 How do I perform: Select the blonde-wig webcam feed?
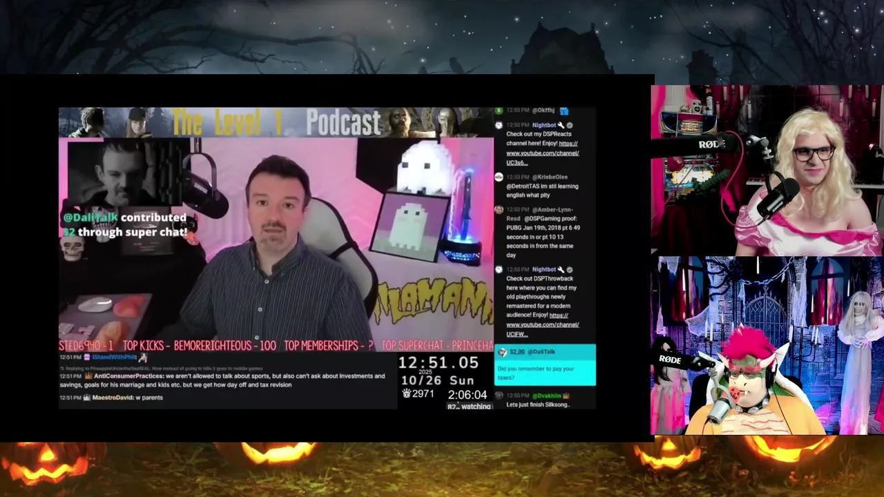tap(767, 170)
